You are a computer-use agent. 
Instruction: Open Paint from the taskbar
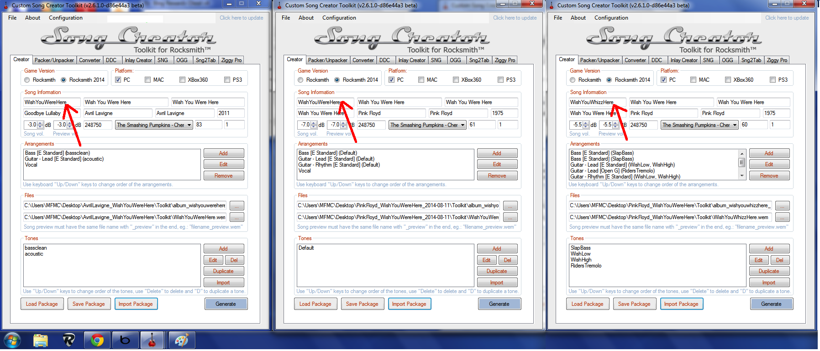coord(182,341)
